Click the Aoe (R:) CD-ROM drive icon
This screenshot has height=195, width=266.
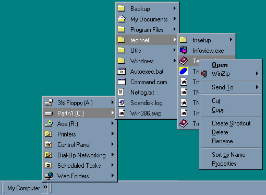point(49,123)
